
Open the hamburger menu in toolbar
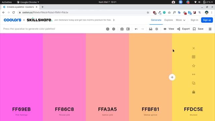210,29
